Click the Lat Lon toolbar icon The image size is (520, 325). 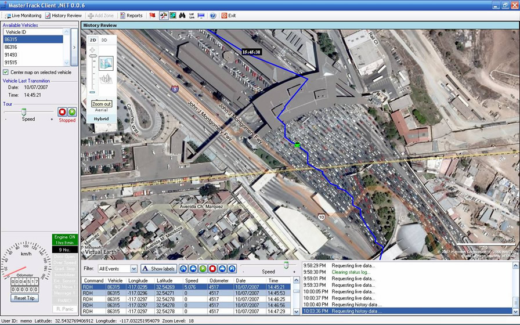click(x=192, y=16)
